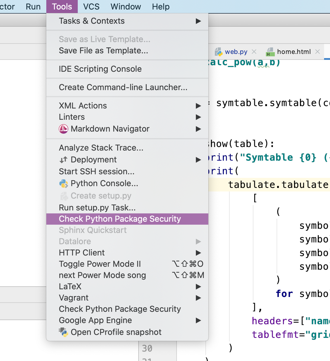Open the Deployment submenu entry
Image resolution: width=330 pixels, height=361 pixels.
tap(127, 160)
